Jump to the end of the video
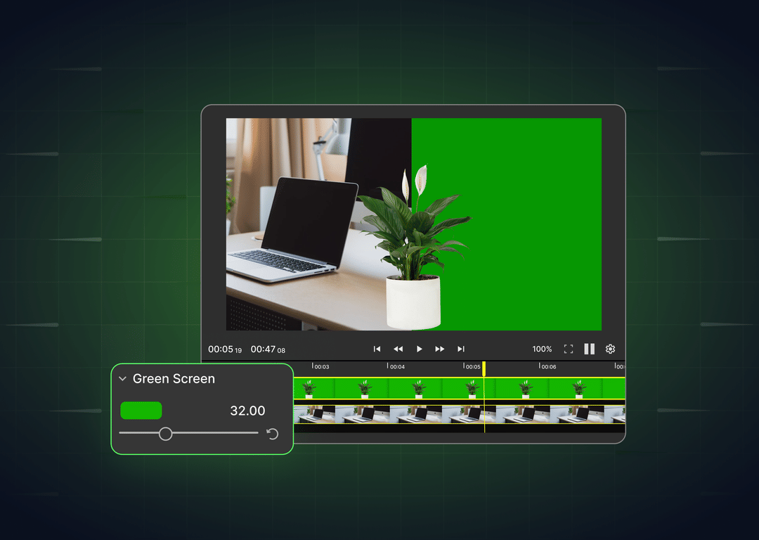 [461, 349]
